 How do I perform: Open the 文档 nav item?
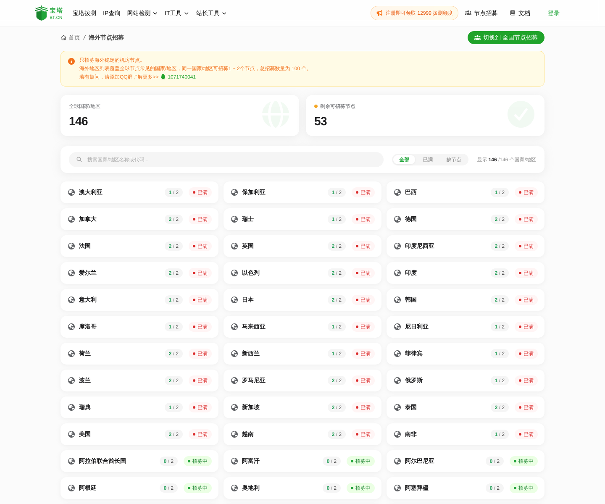(x=520, y=13)
